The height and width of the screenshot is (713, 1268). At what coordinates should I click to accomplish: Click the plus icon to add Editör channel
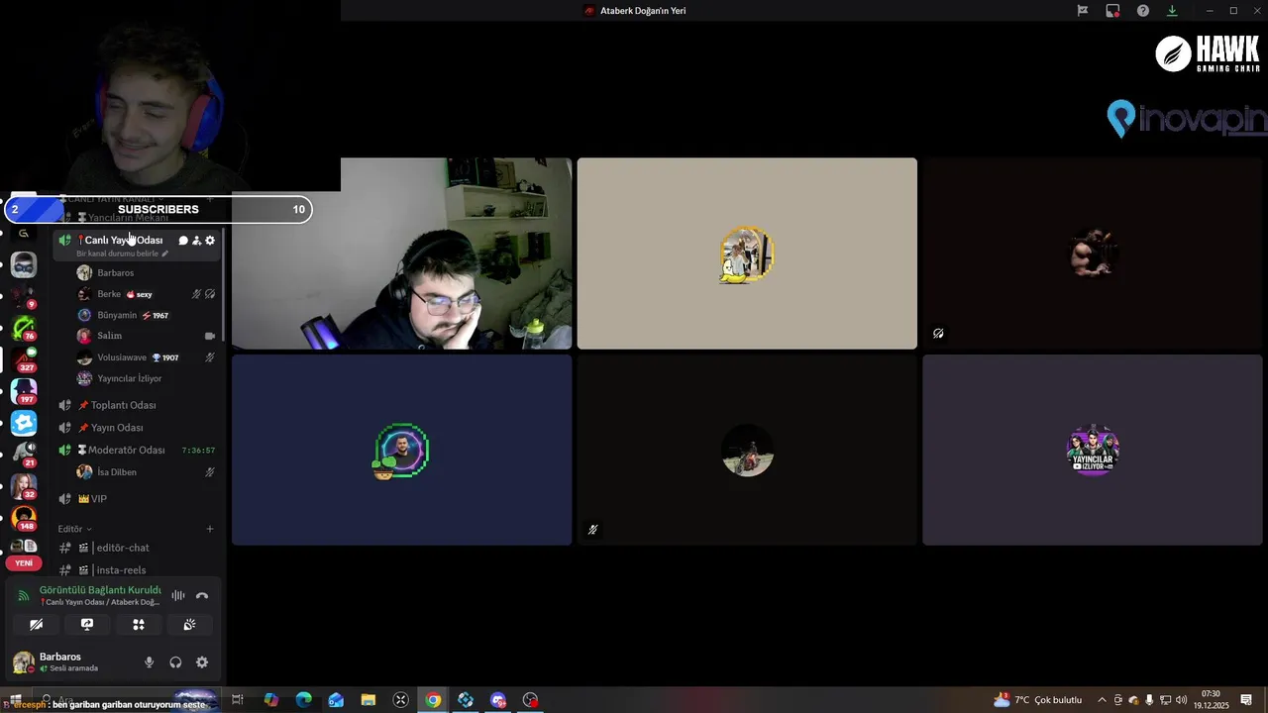210,529
